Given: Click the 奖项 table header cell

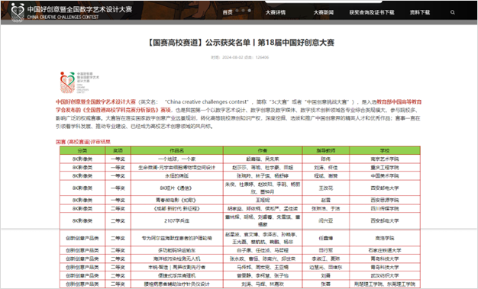Looking at the screenshot, I should [x=118, y=150].
